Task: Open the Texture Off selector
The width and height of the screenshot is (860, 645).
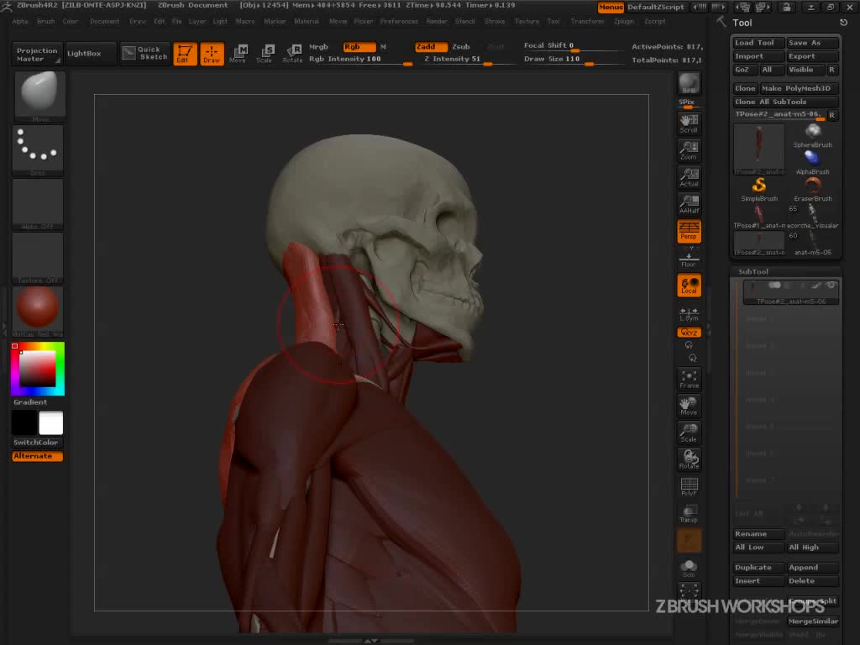Action: click(39, 257)
